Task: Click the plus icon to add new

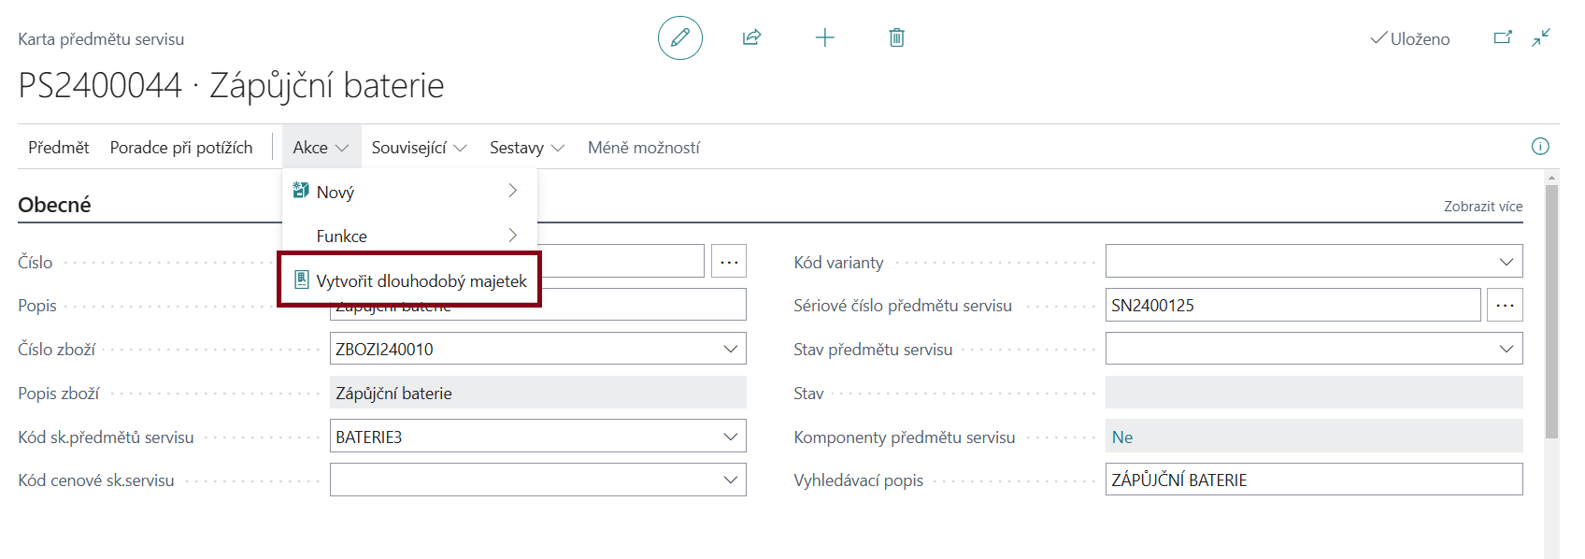Action: 824,37
